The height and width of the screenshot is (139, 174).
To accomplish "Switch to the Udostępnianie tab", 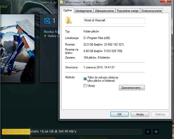I will 83,11.
